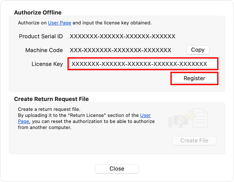
Task: Click the 'Product Serial ID' label
Action: (x=41, y=36)
